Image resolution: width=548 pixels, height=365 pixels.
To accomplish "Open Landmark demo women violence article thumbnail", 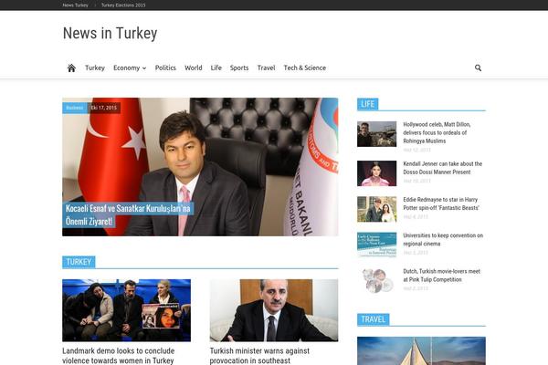I will click(127, 310).
